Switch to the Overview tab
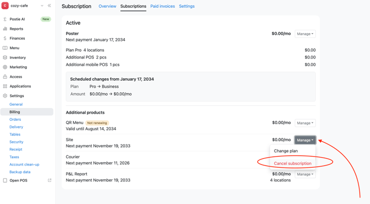The image size is (370, 204). coord(107,6)
